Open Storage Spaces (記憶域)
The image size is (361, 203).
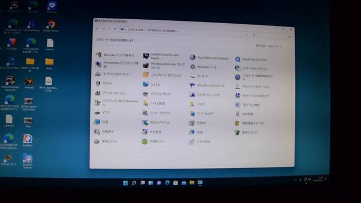[197, 123]
